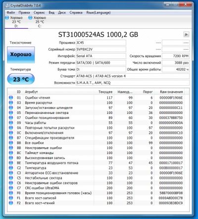Click status icon for CRC-ошибки UltraDMA
The image size is (198, 219).
11,188
